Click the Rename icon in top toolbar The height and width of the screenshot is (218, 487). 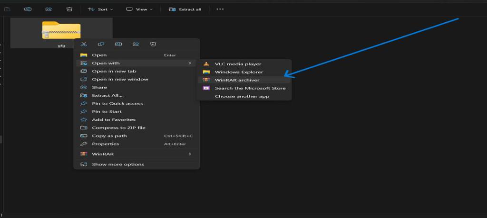(28, 9)
